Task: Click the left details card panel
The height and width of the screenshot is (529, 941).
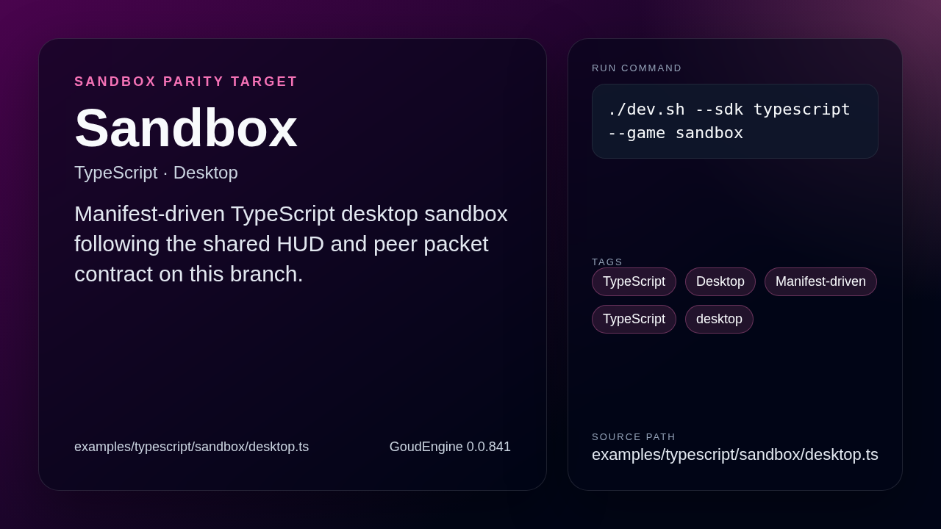Action: 293,367
